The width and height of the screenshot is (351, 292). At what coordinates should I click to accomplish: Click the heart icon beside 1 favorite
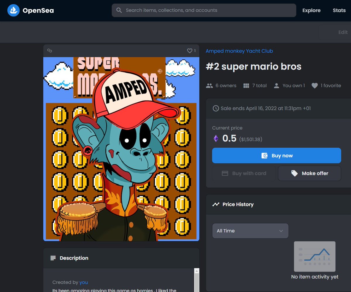(314, 86)
